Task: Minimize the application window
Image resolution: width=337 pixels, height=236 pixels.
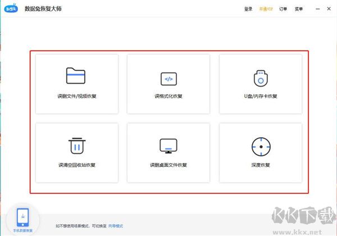Action: 318,9
